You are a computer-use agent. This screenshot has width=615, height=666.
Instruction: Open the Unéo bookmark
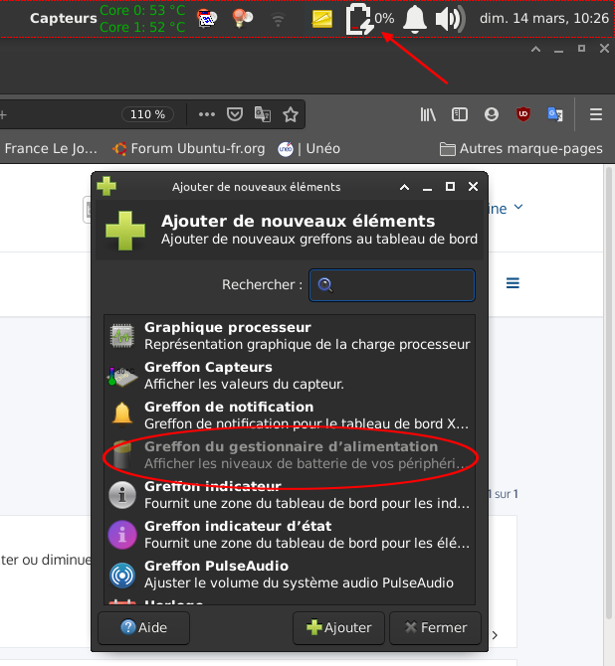click(308, 149)
